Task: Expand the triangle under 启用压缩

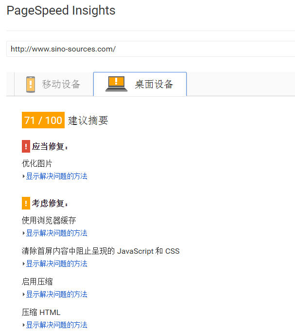Action: pyautogui.click(x=24, y=294)
